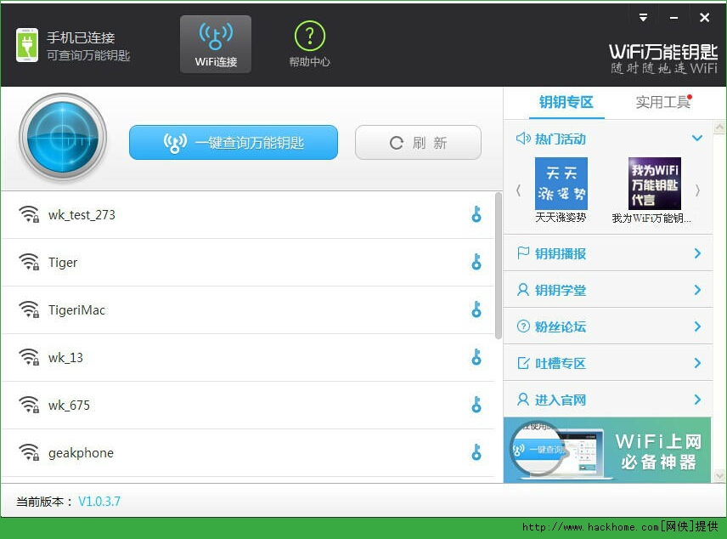Viewport: 727px width, 539px height.
Task: Click the phone connected status icon
Action: 27,45
